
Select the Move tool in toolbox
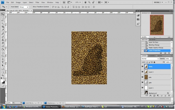pyautogui.click(x=3, y=14)
